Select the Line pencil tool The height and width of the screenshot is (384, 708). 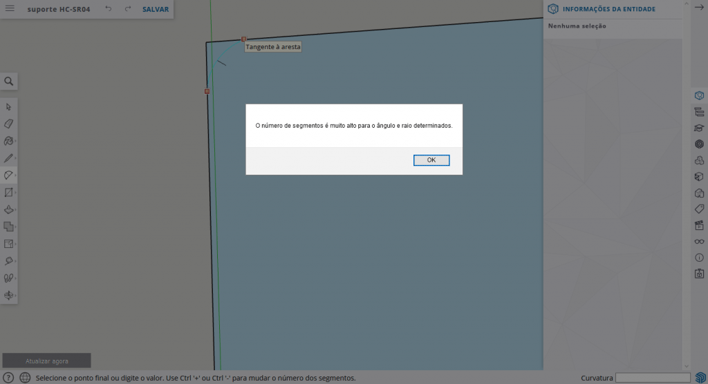[x=8, y=158]
